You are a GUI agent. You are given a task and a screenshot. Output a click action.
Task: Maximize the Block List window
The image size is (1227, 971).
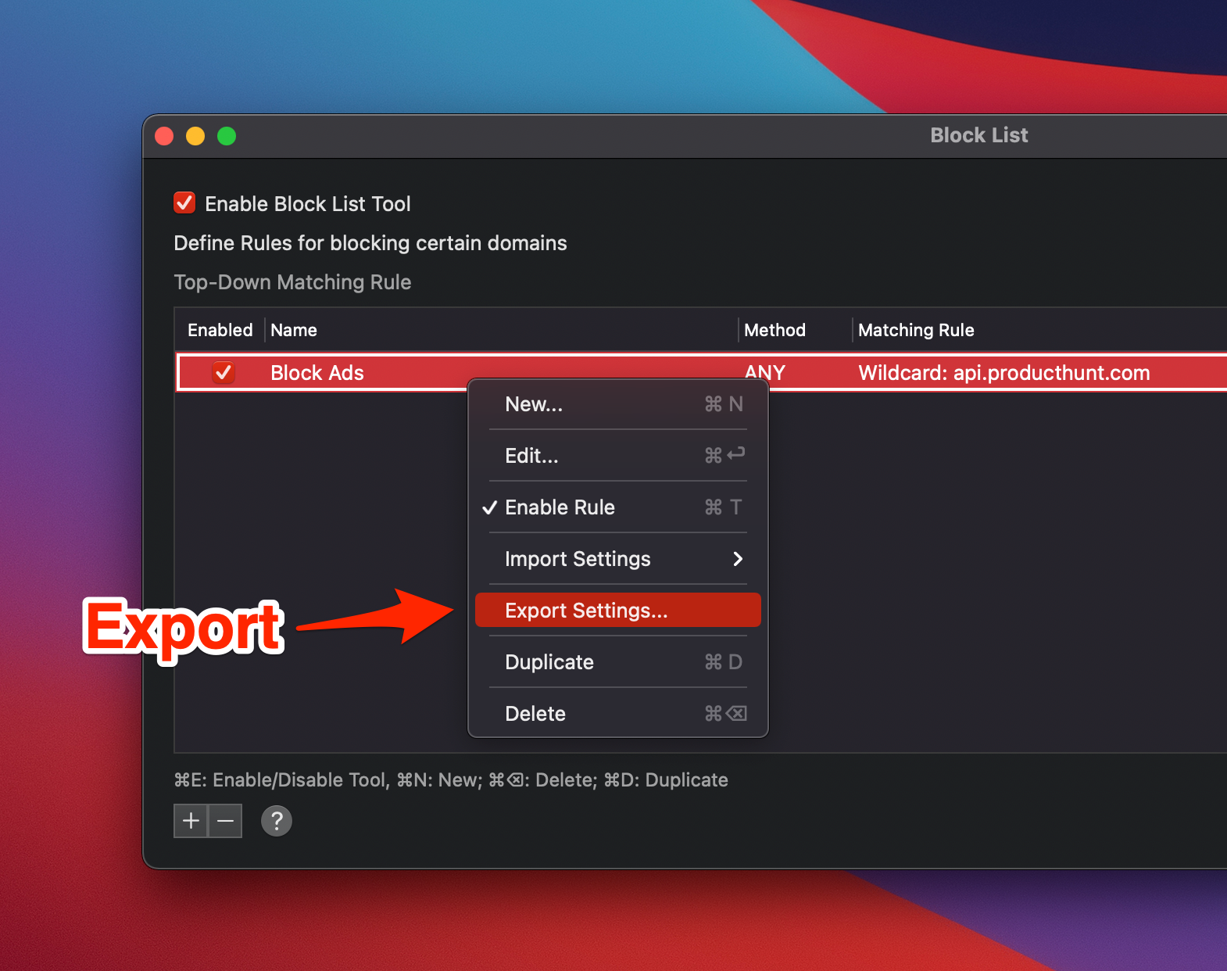click(227, 136)
